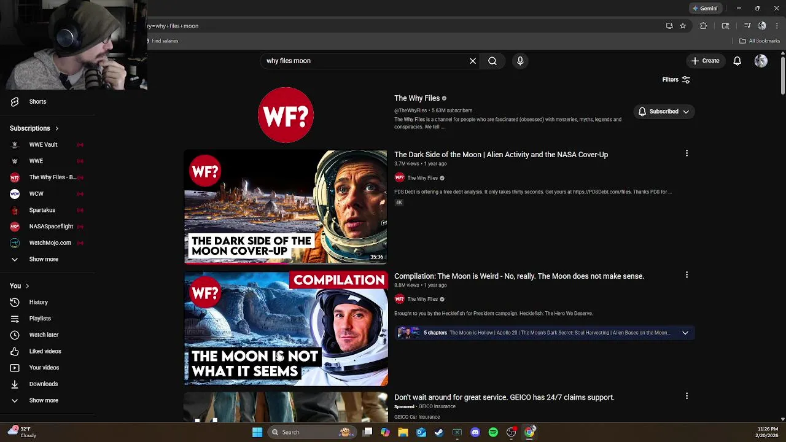786x442 pixels.
Task: Expand the Subscriptions section heading
Action: [x=34, y=128]
